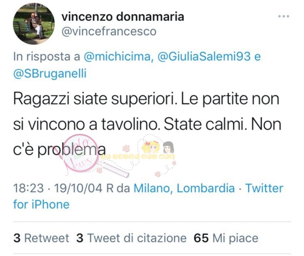Click the 'In risposta a' reply label

pos(47,56)
